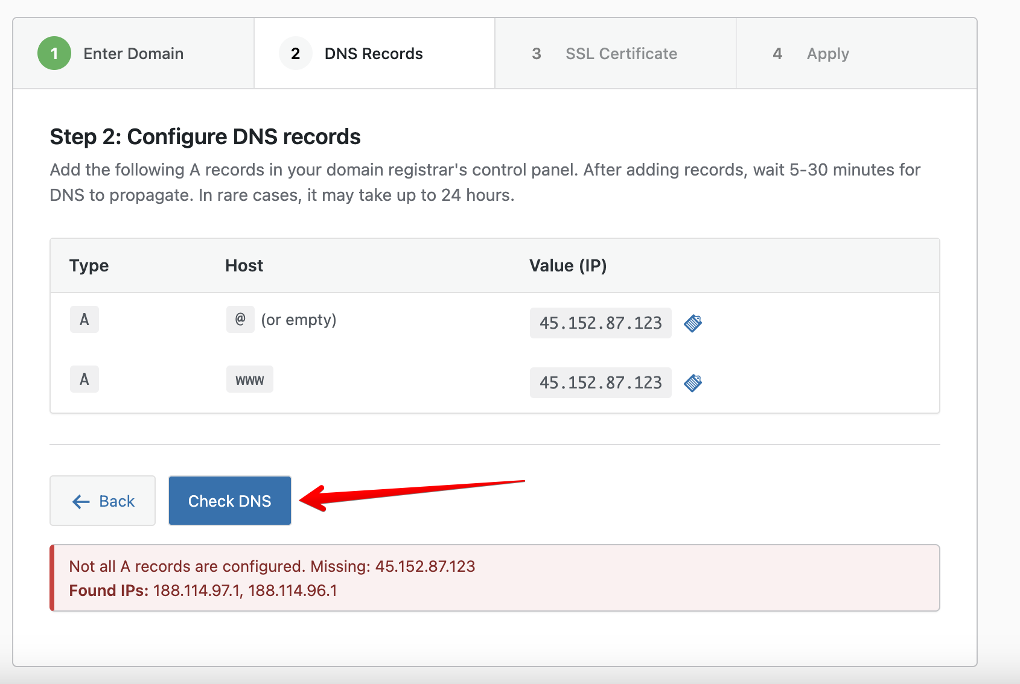Screen dimensions: 1020x684
Task: Go to the Apply step
Action: click(827, 53)
